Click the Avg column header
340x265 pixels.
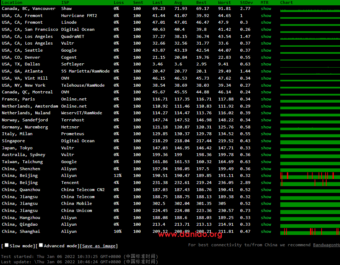178,2
